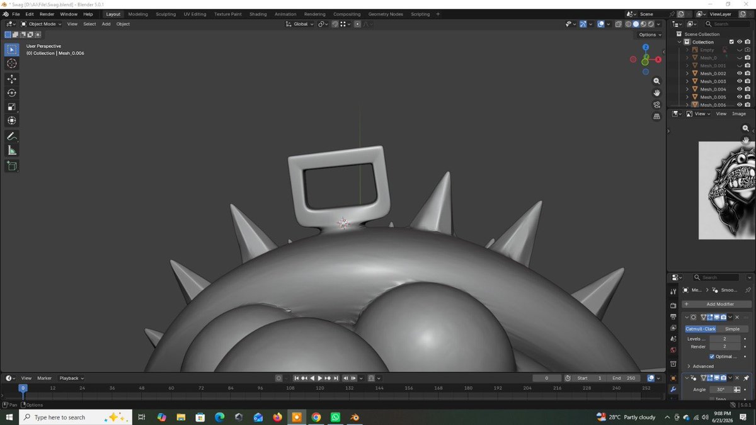756x425 pixels.
Task: Hide Mesh_0.003 in the viewport
Action: 739,81
